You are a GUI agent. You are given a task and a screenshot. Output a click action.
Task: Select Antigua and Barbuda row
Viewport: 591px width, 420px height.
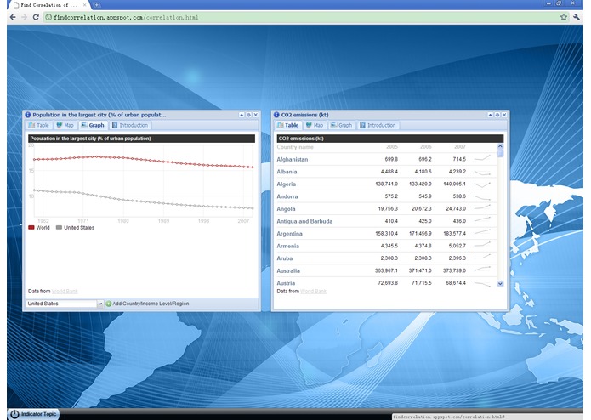point(304,222)
